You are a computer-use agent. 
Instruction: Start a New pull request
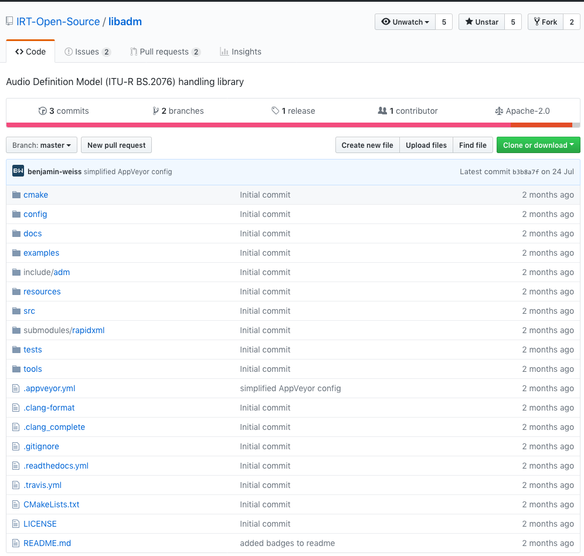[x=116, y=145]
